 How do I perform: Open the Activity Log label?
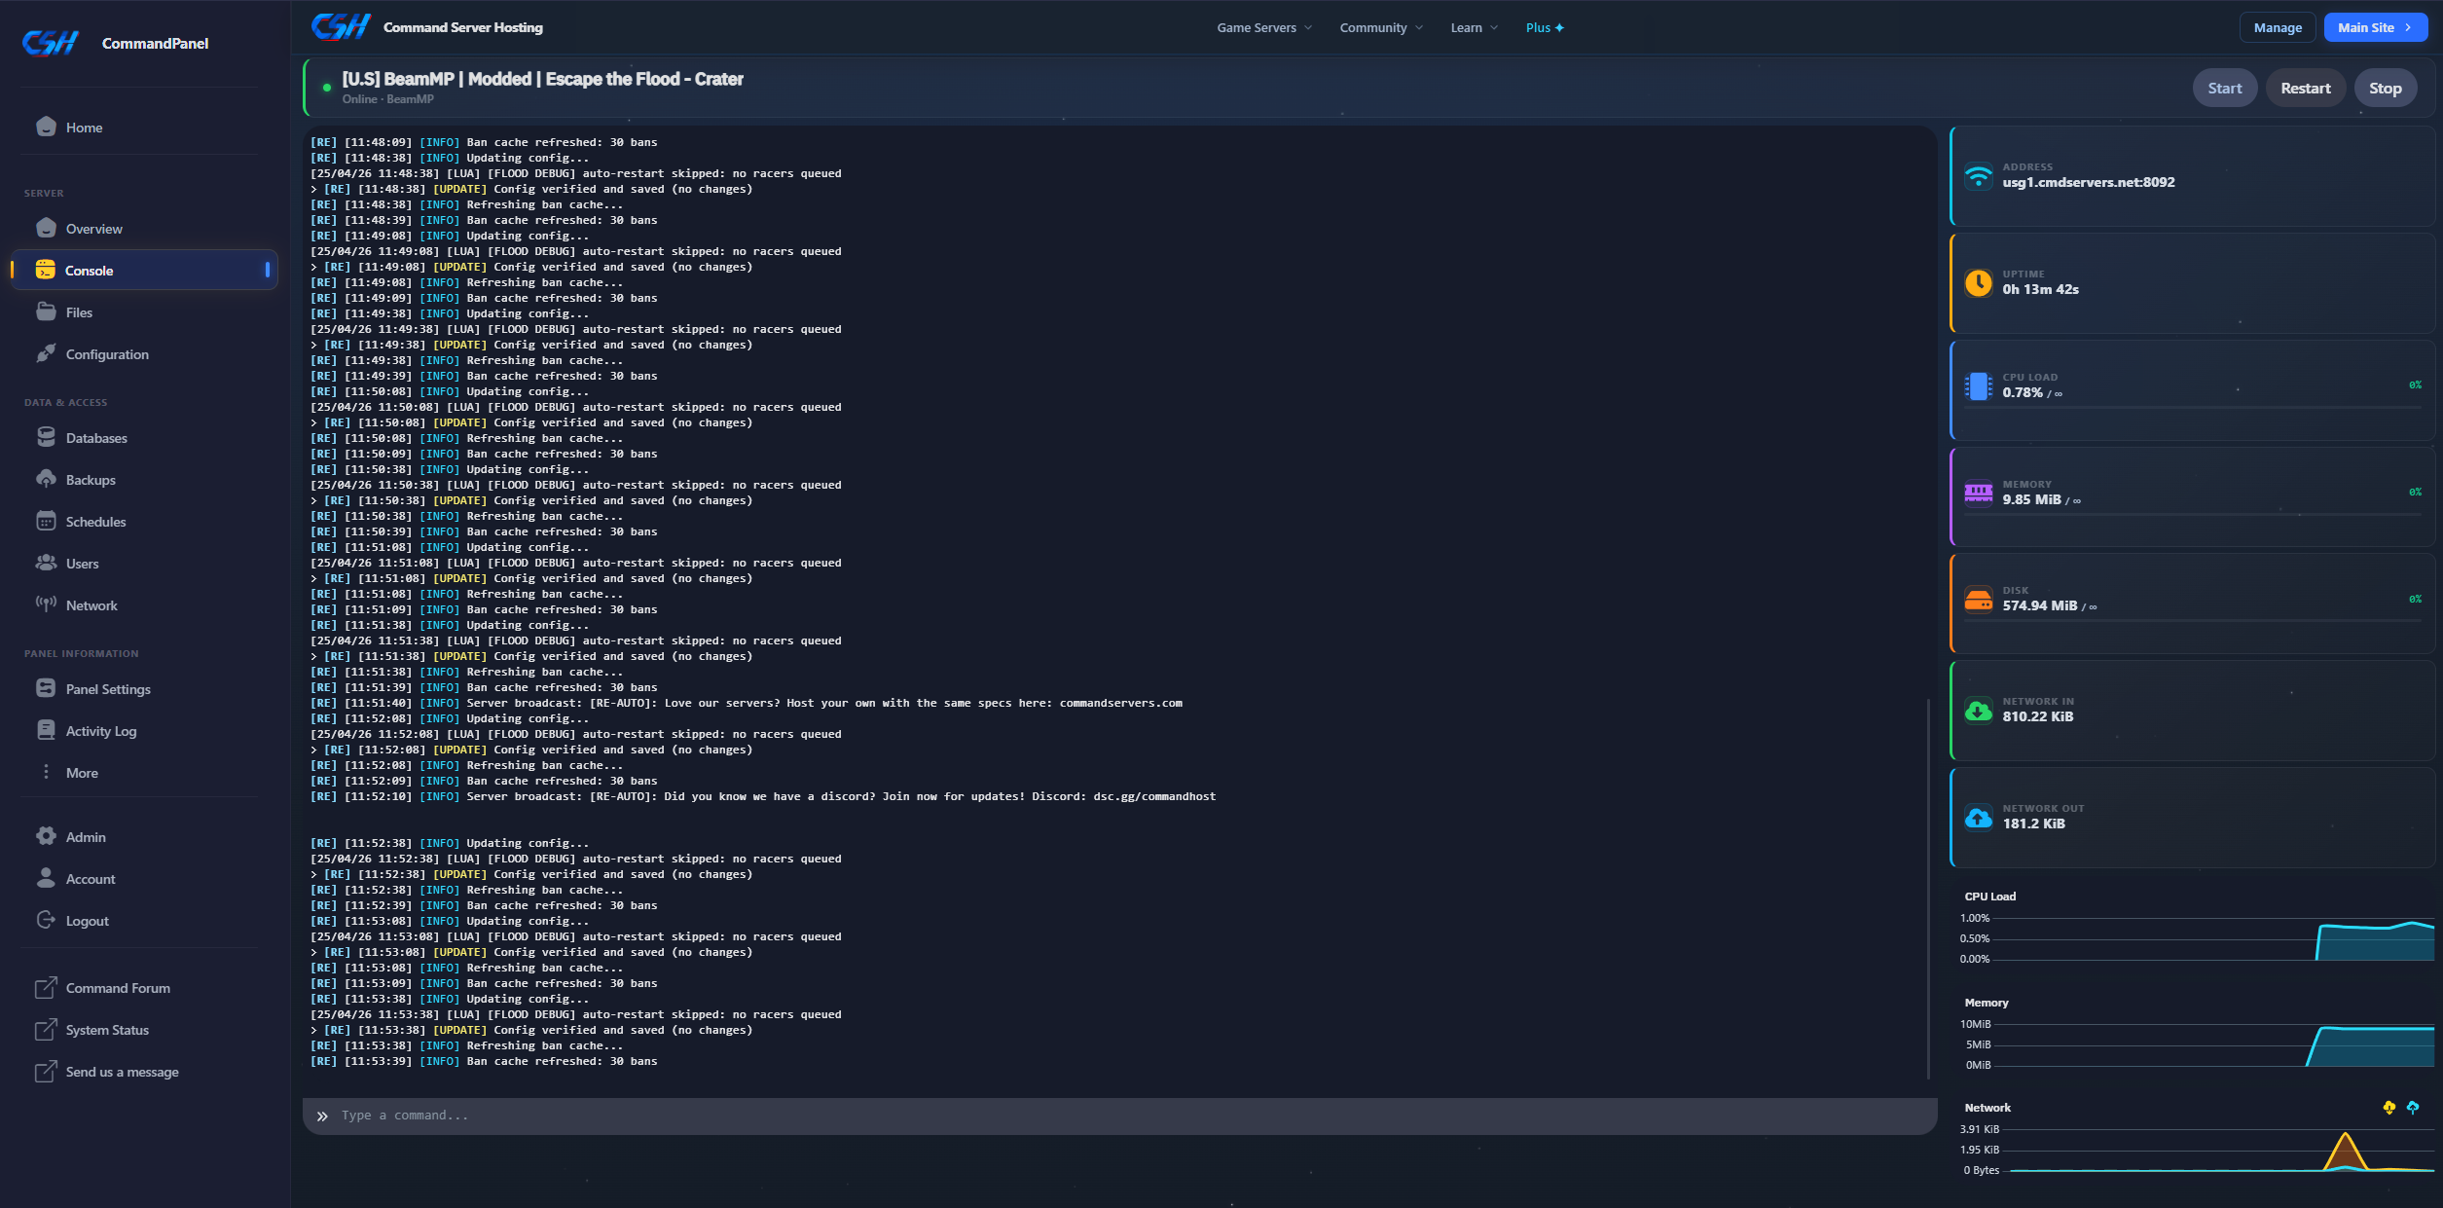click(101, 731)
